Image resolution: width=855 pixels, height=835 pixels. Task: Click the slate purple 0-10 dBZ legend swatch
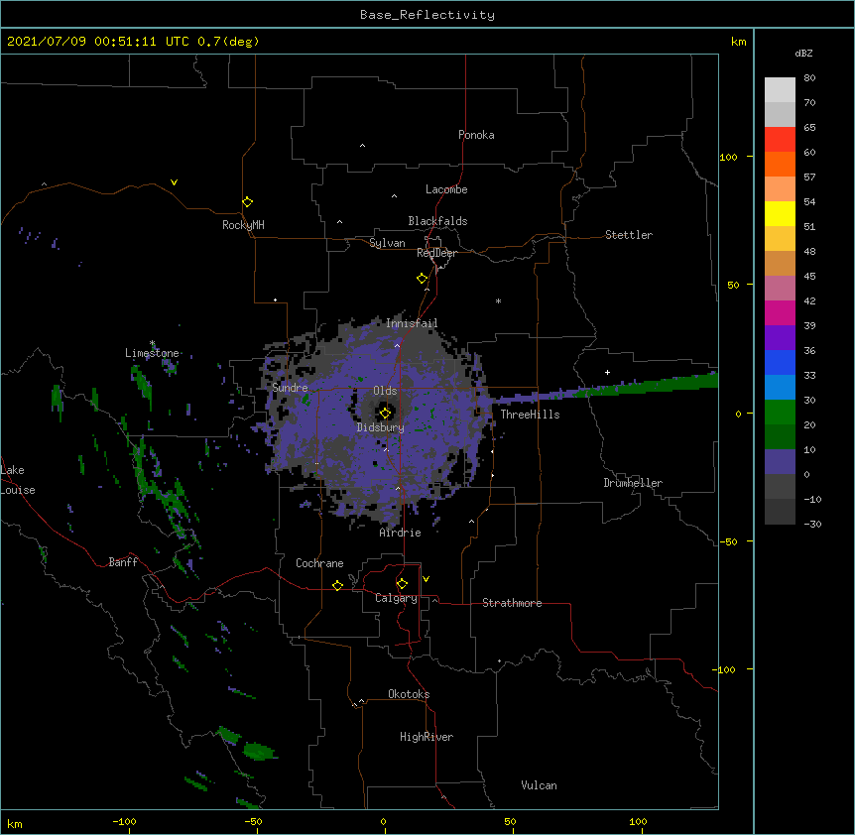780,462
